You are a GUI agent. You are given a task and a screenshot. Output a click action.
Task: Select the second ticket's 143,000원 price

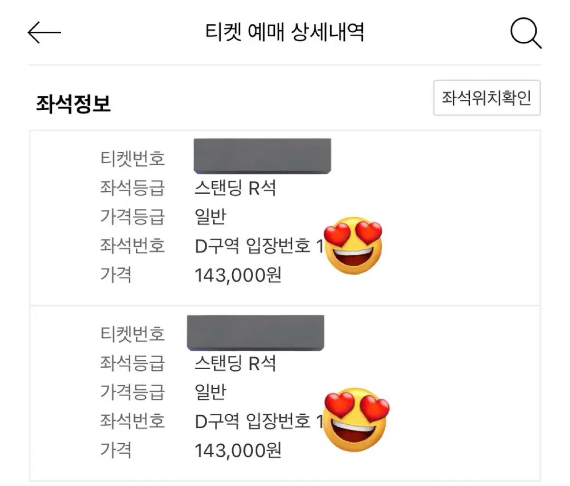[238, 450]
